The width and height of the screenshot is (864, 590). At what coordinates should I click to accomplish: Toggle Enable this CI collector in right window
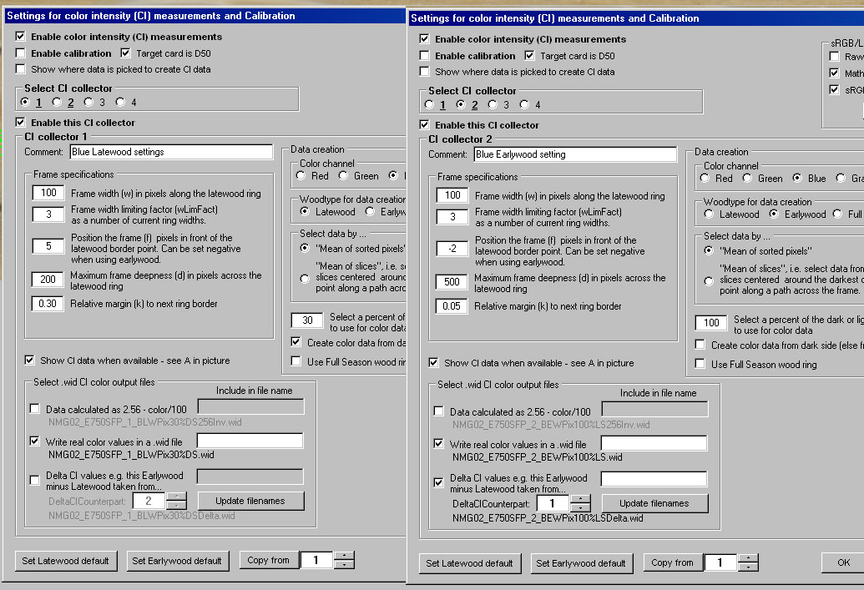[424, 125]
